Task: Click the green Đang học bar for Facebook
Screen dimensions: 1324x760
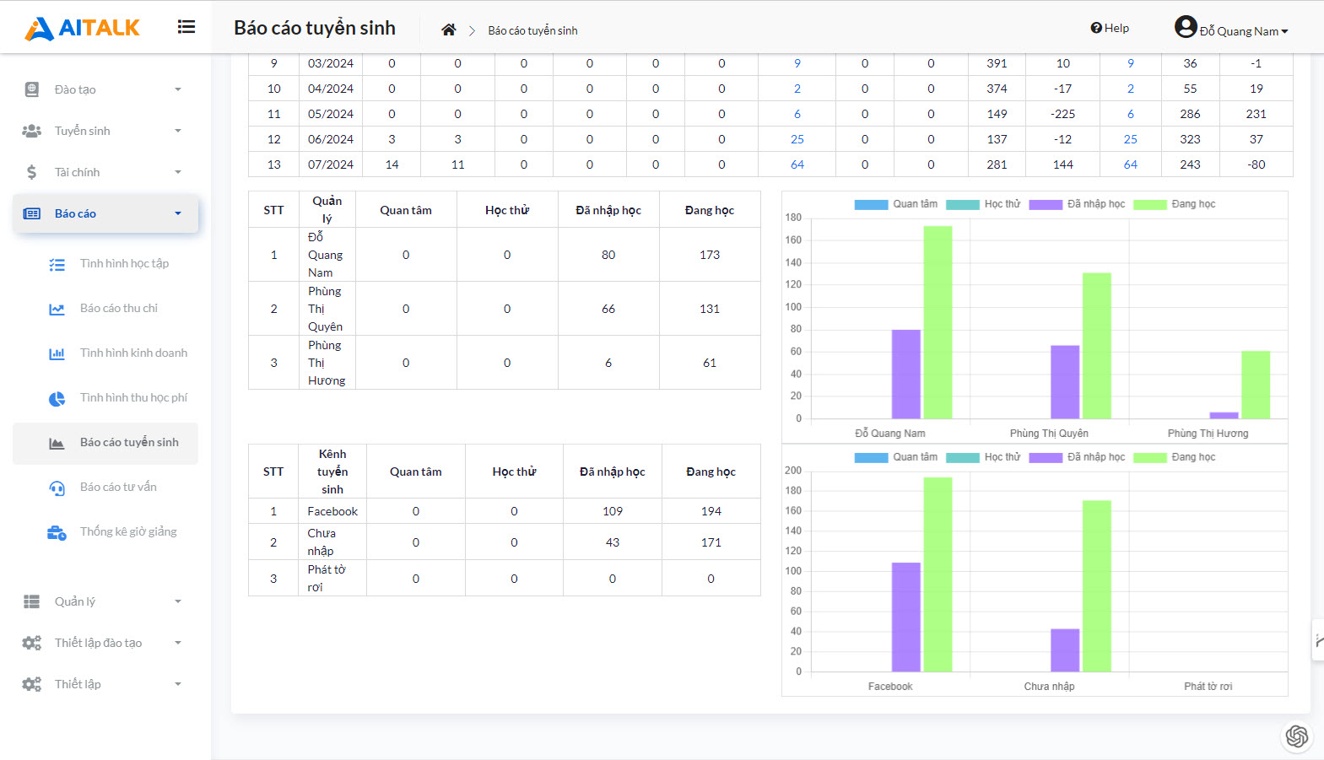Action: [x=938, y=574]
